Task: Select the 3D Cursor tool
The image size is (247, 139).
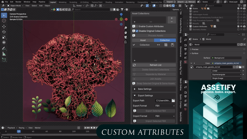Action: pos(4,20)
